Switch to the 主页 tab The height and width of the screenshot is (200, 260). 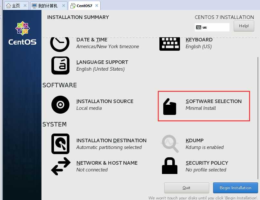click(x=16, y=6)
